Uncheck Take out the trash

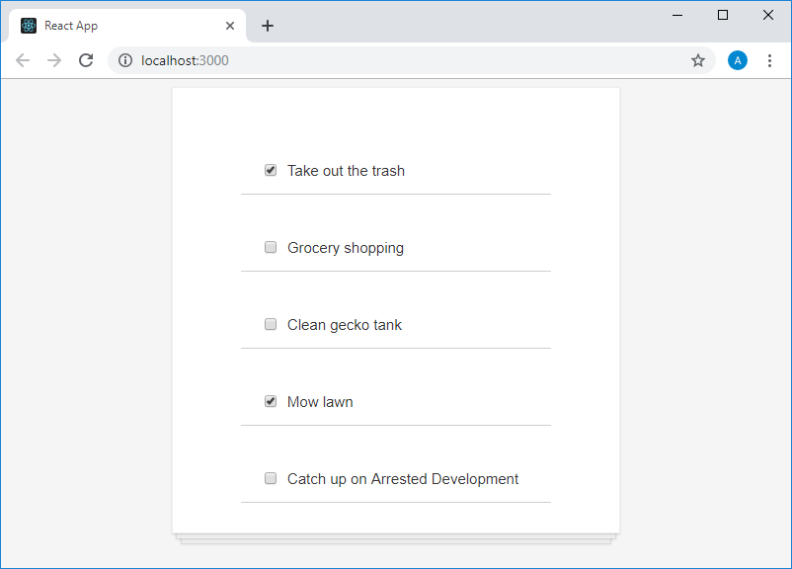click(271, 170)
